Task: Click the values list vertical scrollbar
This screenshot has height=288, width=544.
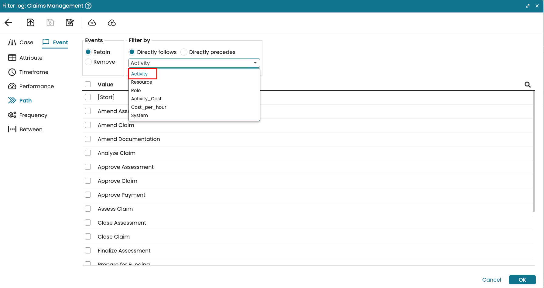Action: 534,152
